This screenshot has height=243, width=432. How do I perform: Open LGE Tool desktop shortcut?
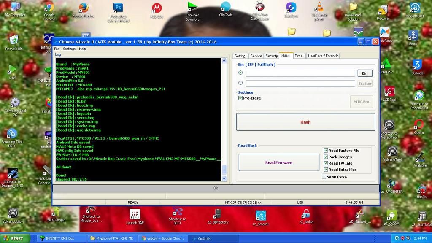389,94
